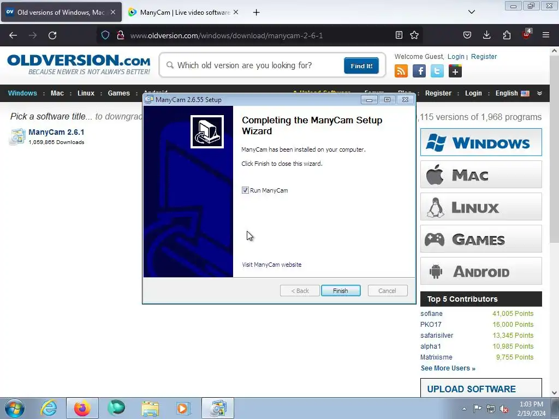Viewport: 559px width, 419px height.
Task: Click the Finish button in the setup wizard
Action: [x=341, y=291]
